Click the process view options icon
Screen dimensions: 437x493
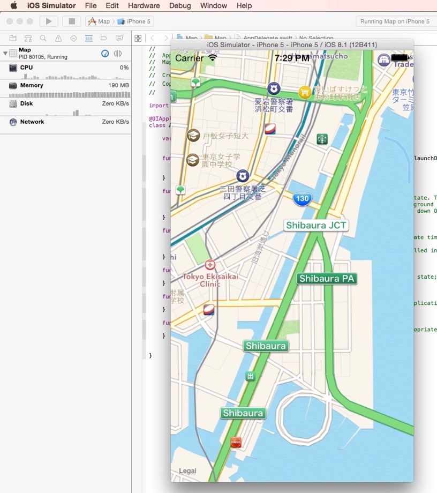[118, 54]
